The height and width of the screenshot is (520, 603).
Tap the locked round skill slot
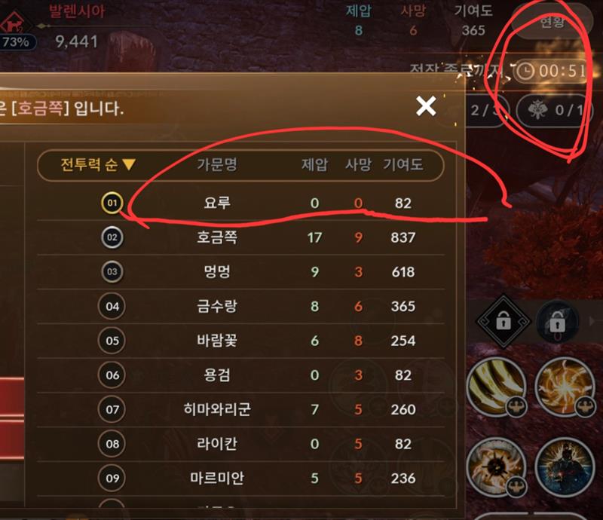pos(557,322)
